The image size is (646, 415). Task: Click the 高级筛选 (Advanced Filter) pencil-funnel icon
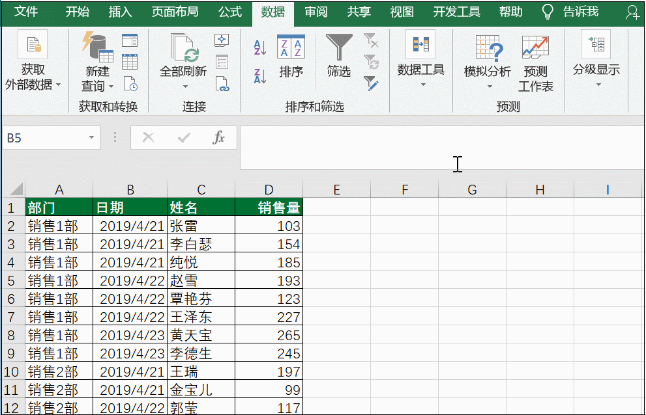pos(372,83)
